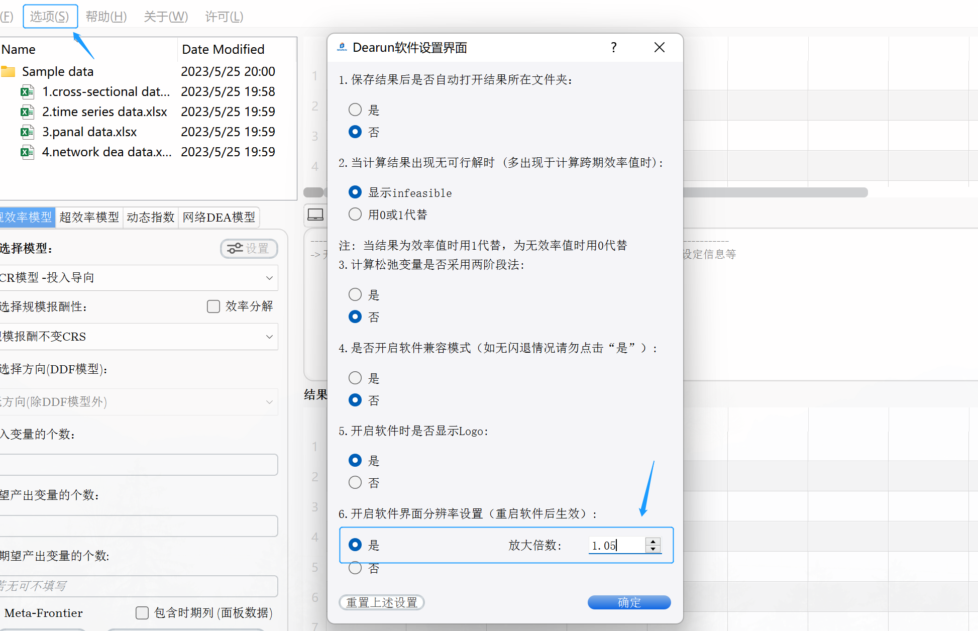The width and height of the screenshot is (978, 631).
Task: Switch to the 网络DEA模型 tab
Action: tap(219, 217)
